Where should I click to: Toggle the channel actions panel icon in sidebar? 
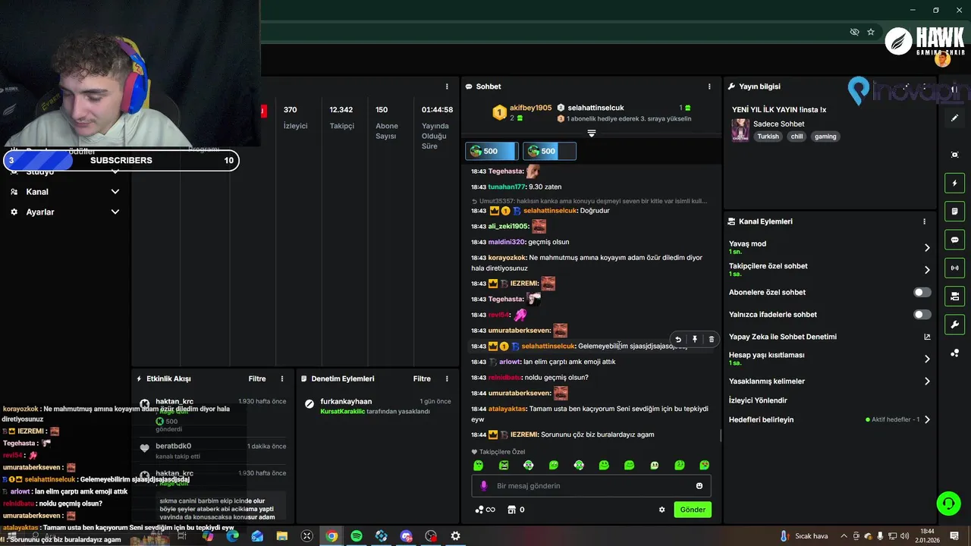[954, 296]
